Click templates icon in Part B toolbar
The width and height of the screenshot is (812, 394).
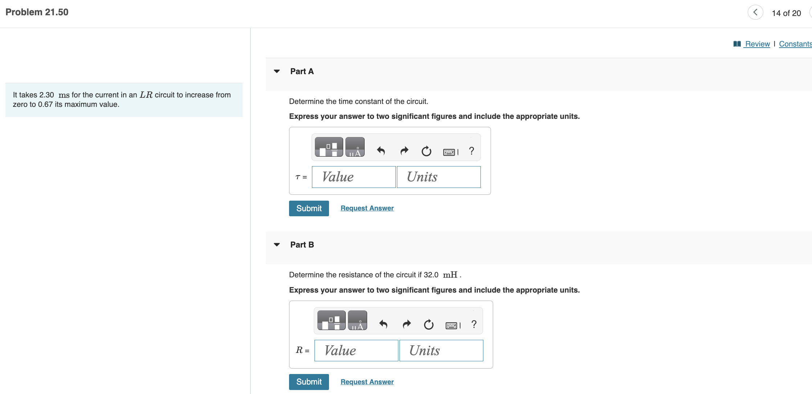331,321
